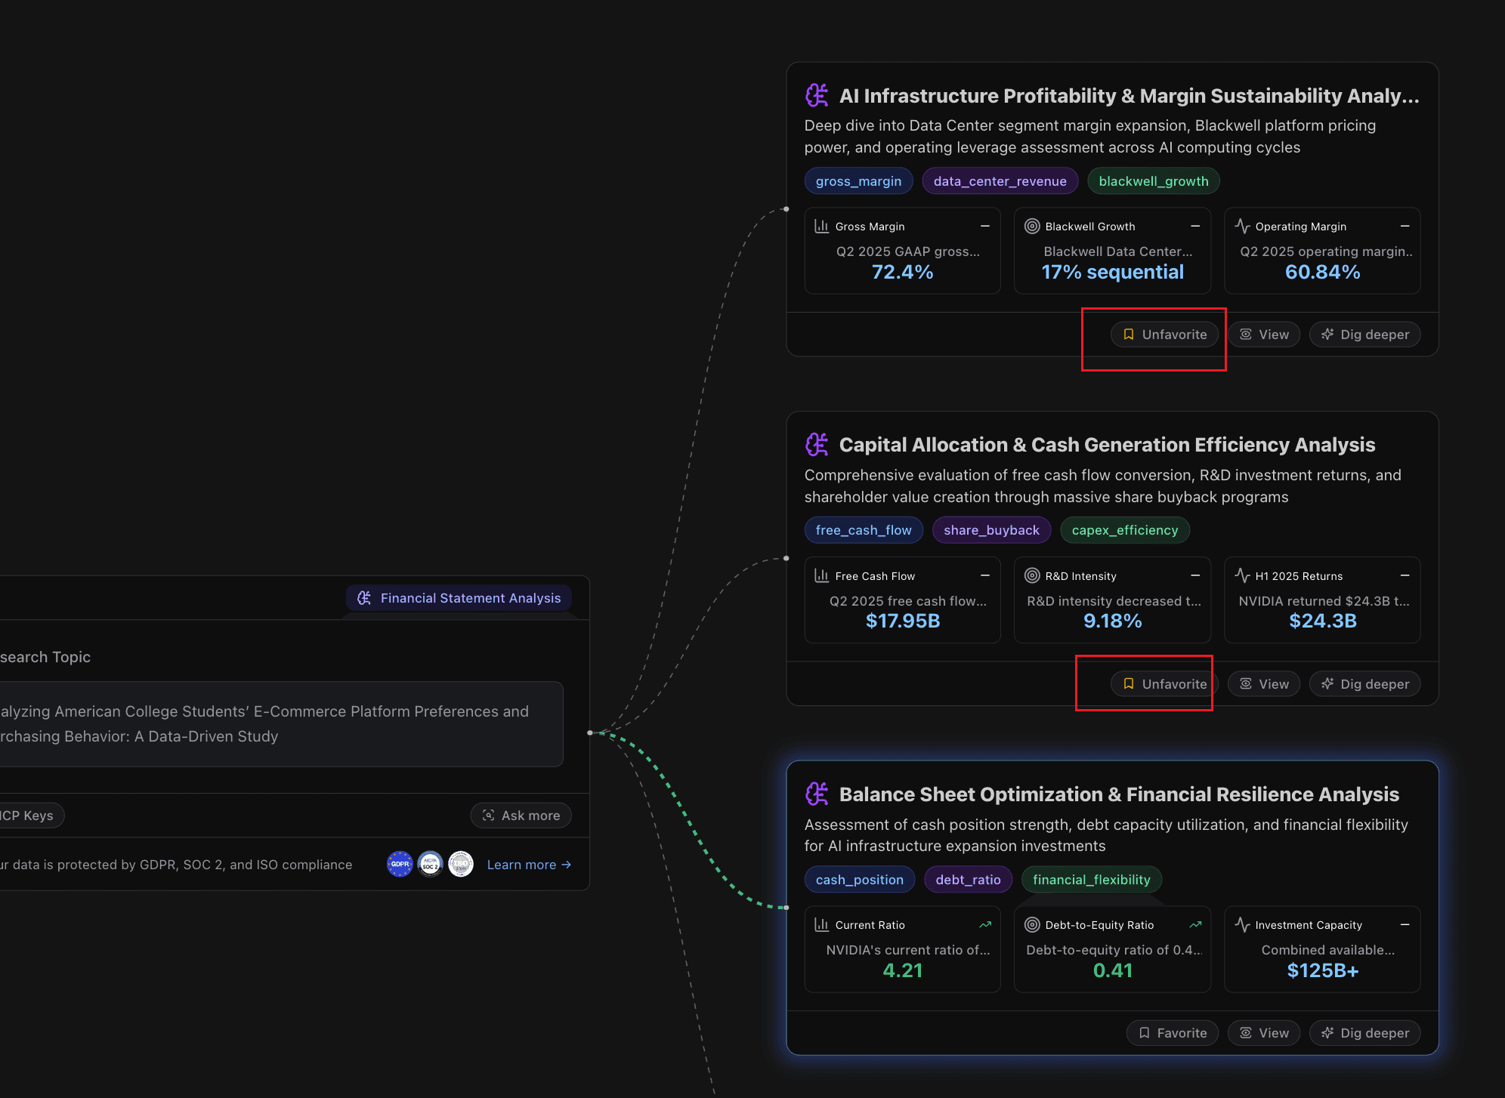1505x1098 pixels.
Task: Click the brain icon beside AI Infrastructure title
Action: (x=817, y=96)
